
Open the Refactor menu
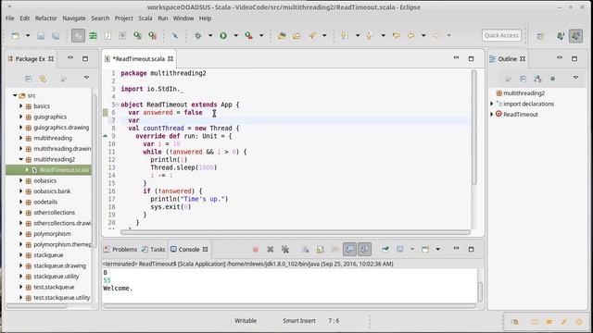(x=45, y=18)
